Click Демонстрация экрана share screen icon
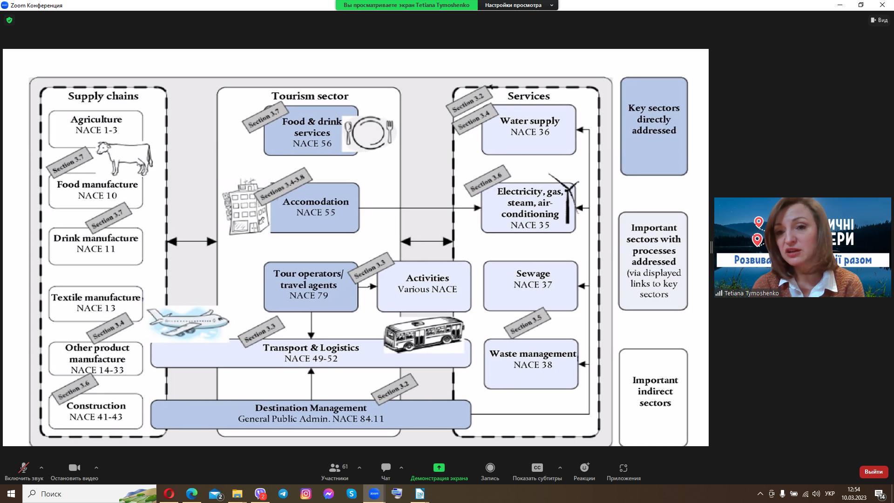Image resolution: width=894 pixels, height=503 pixels. [x=439, y=468]
